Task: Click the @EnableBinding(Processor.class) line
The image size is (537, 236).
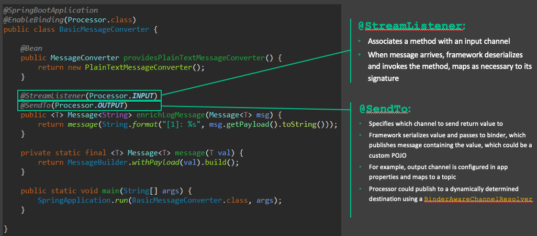Action: pyautogui.click(x=70, y=20)
